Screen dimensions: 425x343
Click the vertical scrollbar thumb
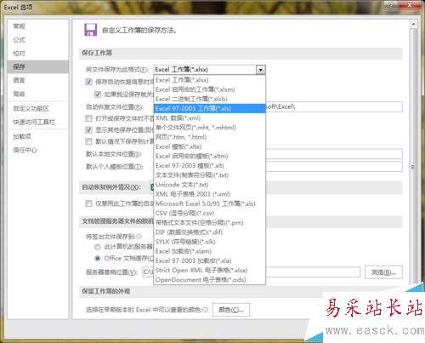pyautogui.click(x=413, y=168)
